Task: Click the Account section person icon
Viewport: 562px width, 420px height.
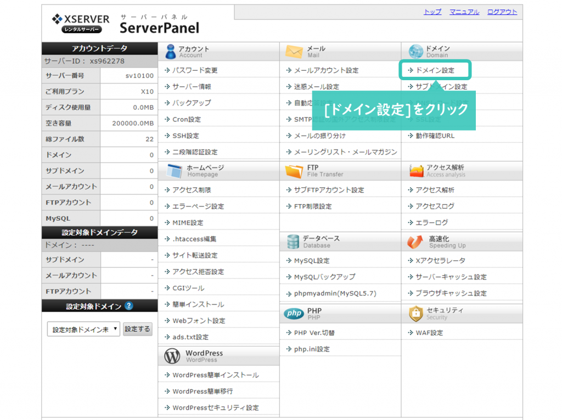Action: pos(171,51)
